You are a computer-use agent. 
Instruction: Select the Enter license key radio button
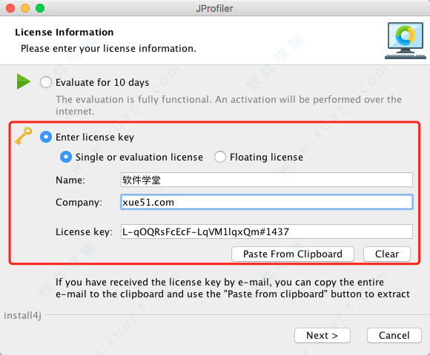coord(46,137)
